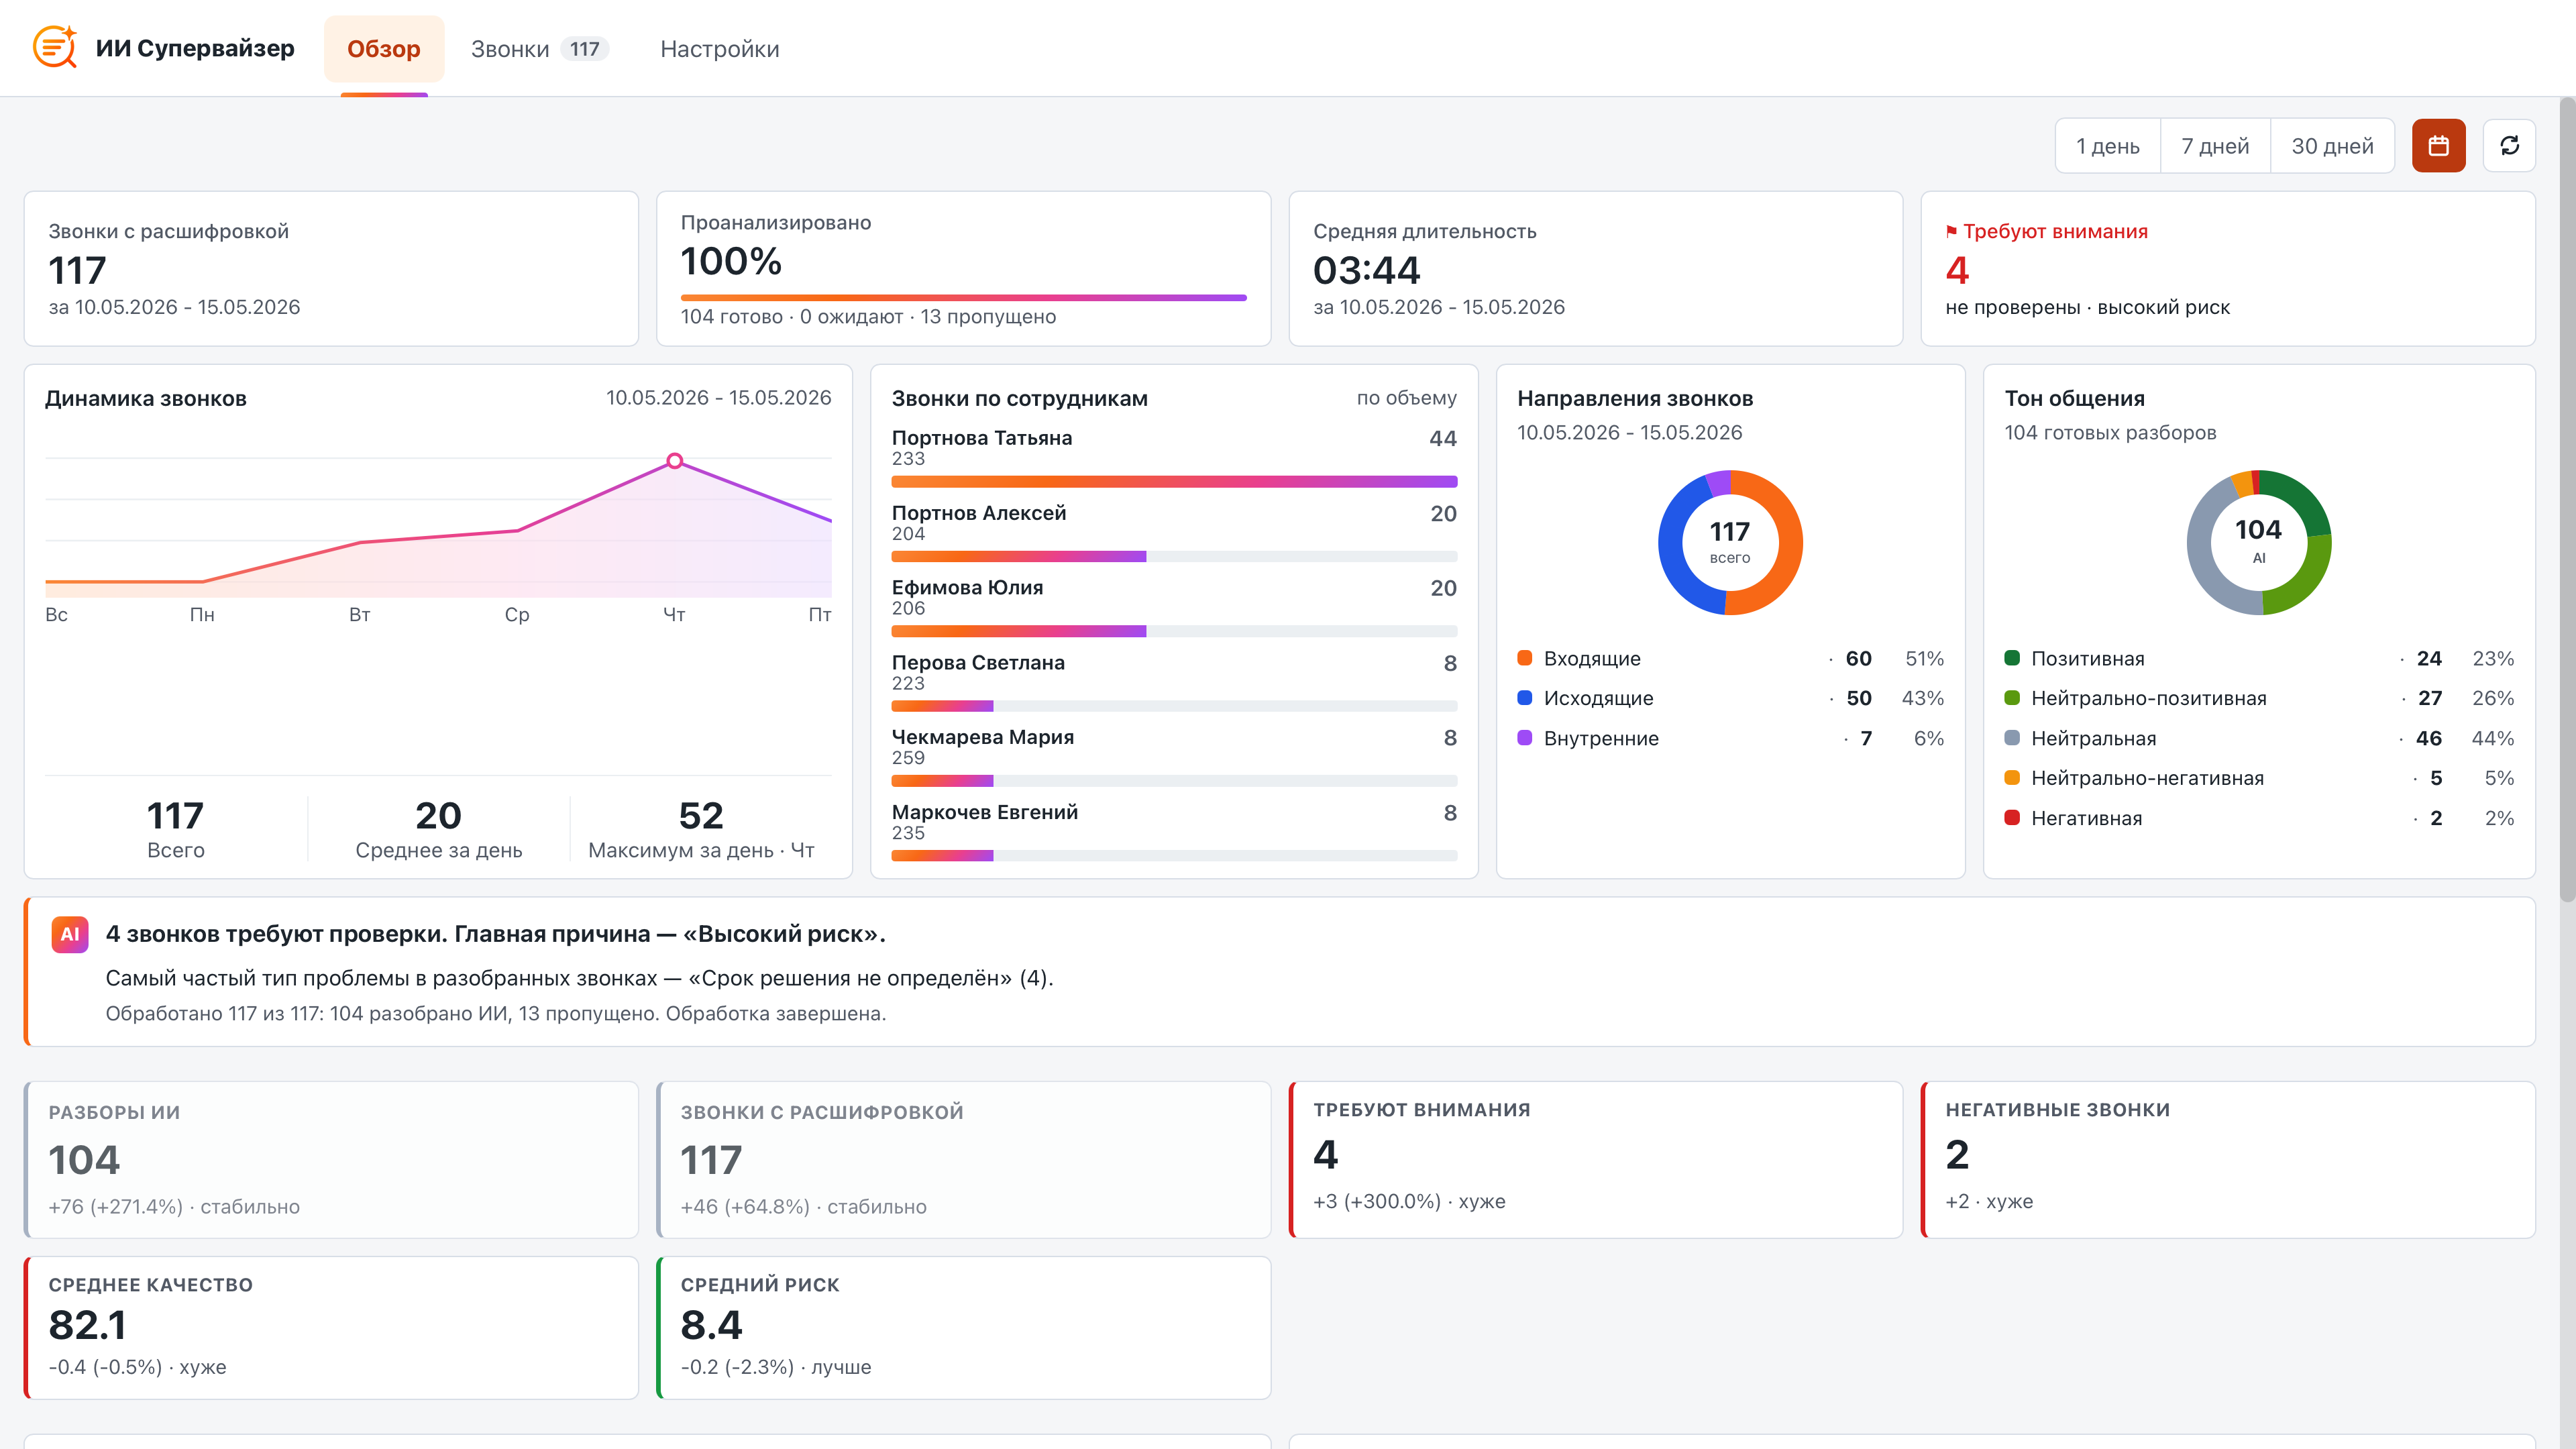
Task: Open the СРЕДНЕЕ КАЧЕСТВО metric card
Action: point(331,1327)
